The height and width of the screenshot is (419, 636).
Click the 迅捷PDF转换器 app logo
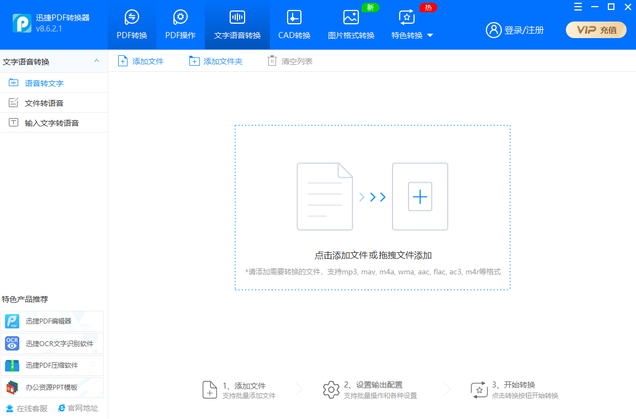22,23
